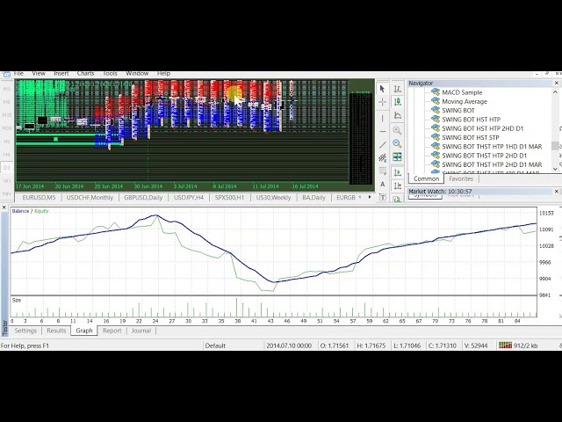Switch chart to Candlesticks view icon

[x=397, y=103]
